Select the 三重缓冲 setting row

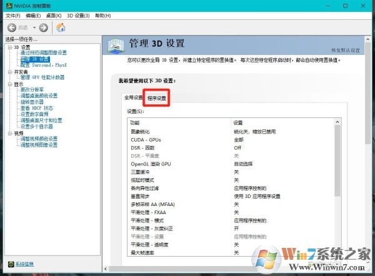231,172
